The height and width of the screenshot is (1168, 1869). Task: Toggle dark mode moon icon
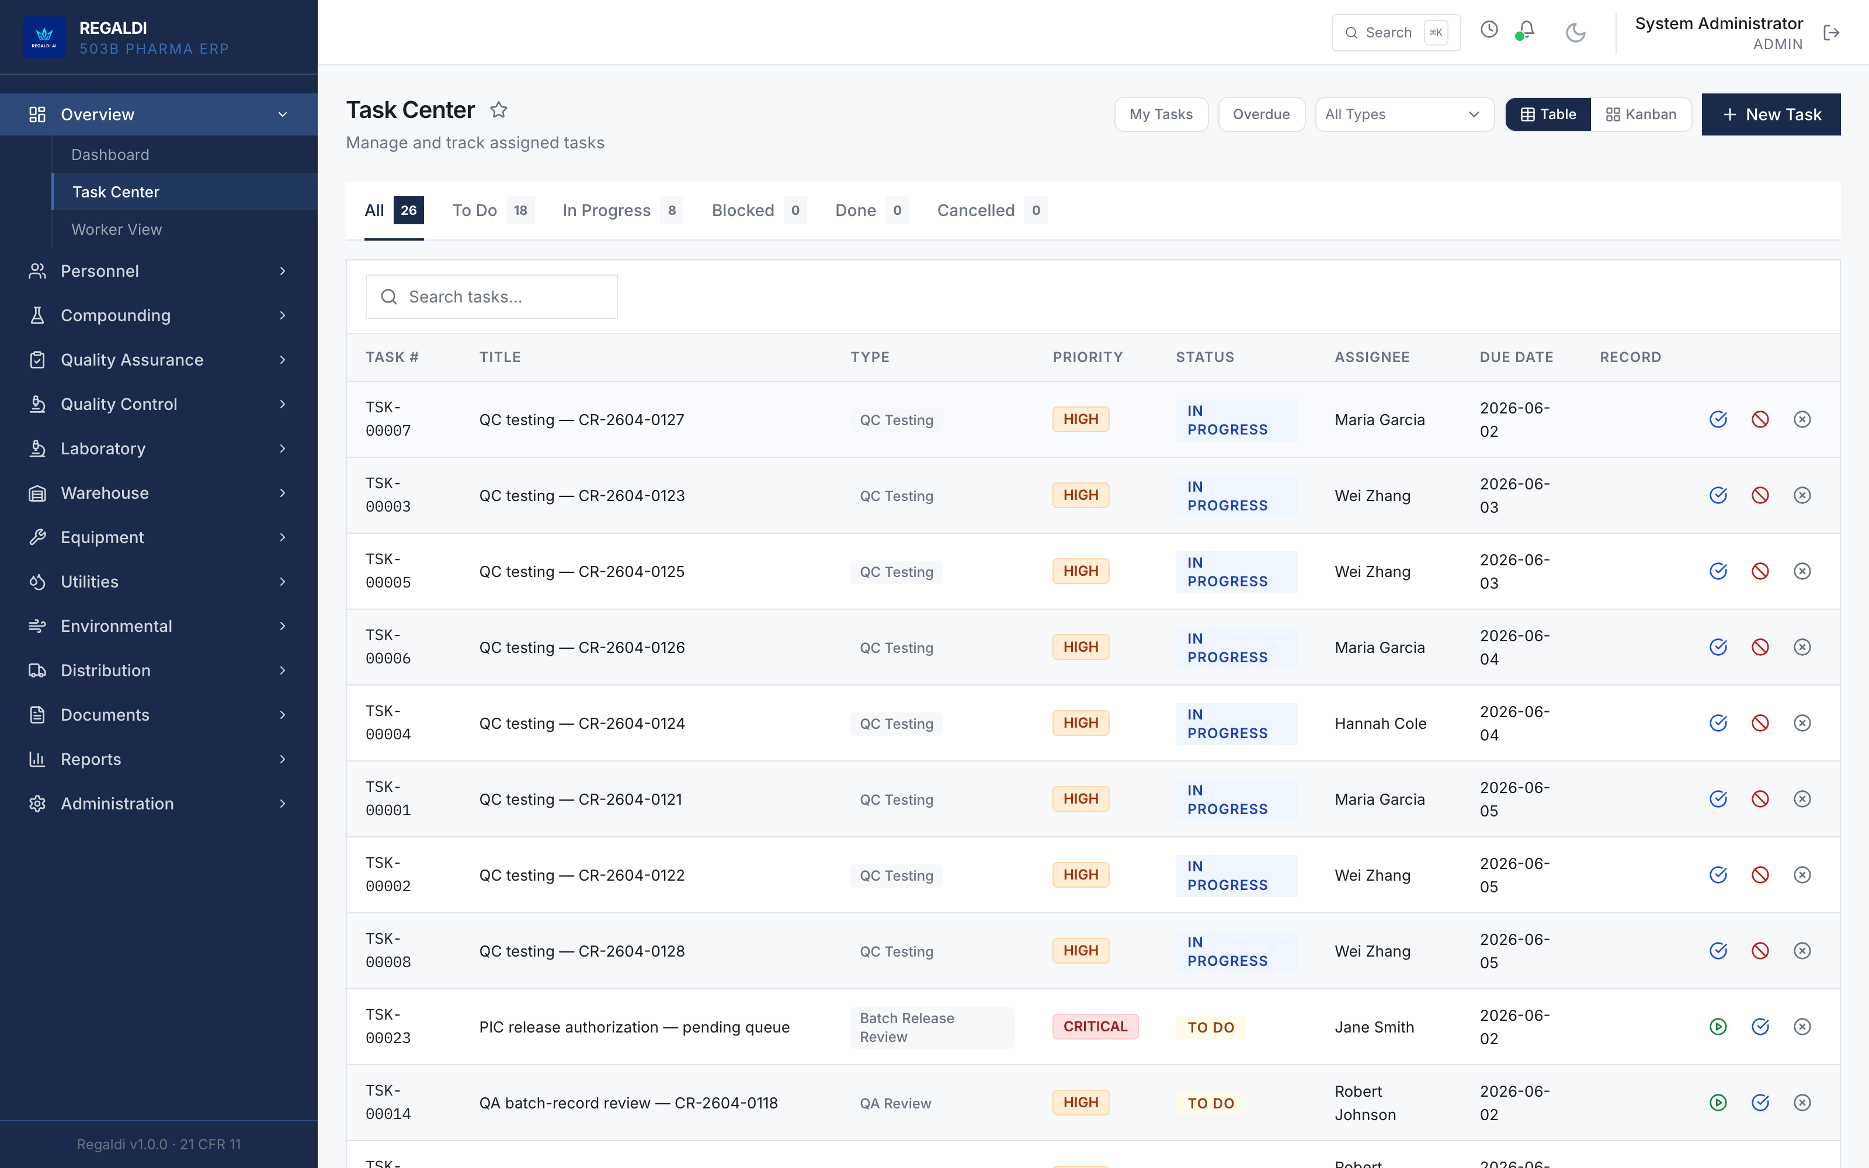click(1576, 33)
